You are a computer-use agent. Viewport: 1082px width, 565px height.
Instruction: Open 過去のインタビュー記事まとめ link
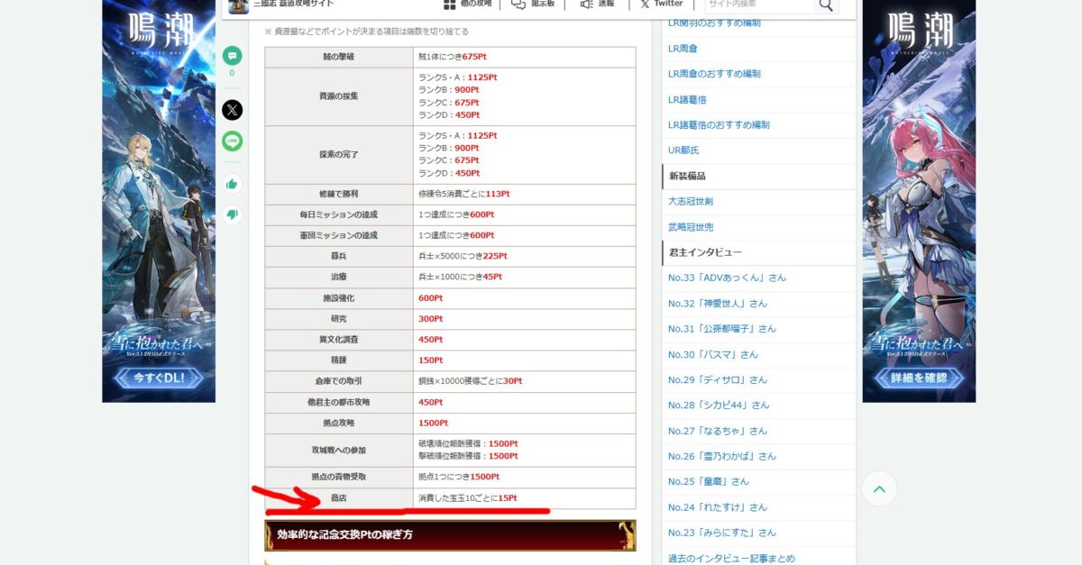pyautogui.click(x=731, y=559)
